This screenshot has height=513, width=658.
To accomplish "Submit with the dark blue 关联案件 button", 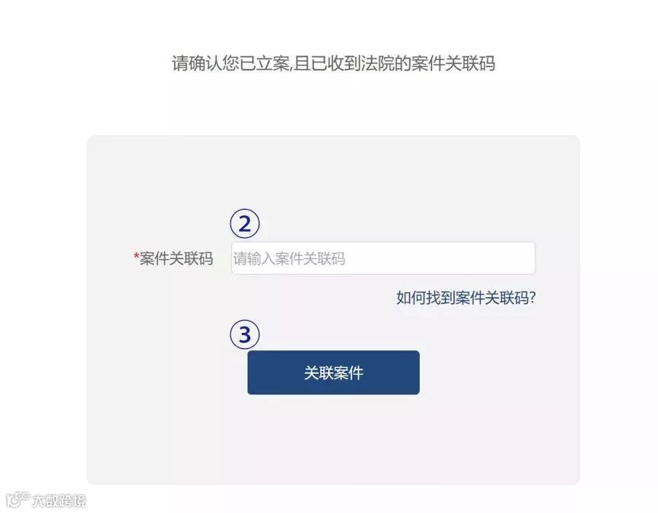I will [333, 372].
